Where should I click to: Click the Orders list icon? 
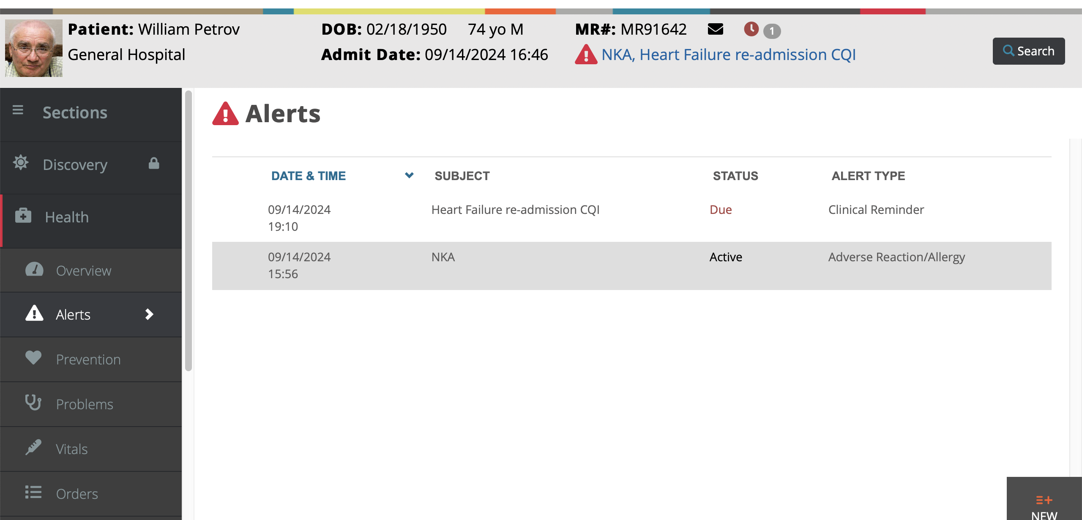33,493
